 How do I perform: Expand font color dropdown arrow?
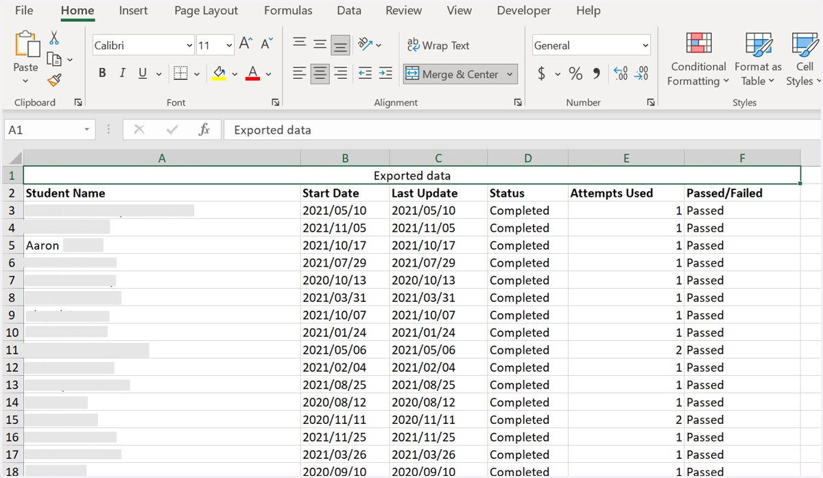268,74
